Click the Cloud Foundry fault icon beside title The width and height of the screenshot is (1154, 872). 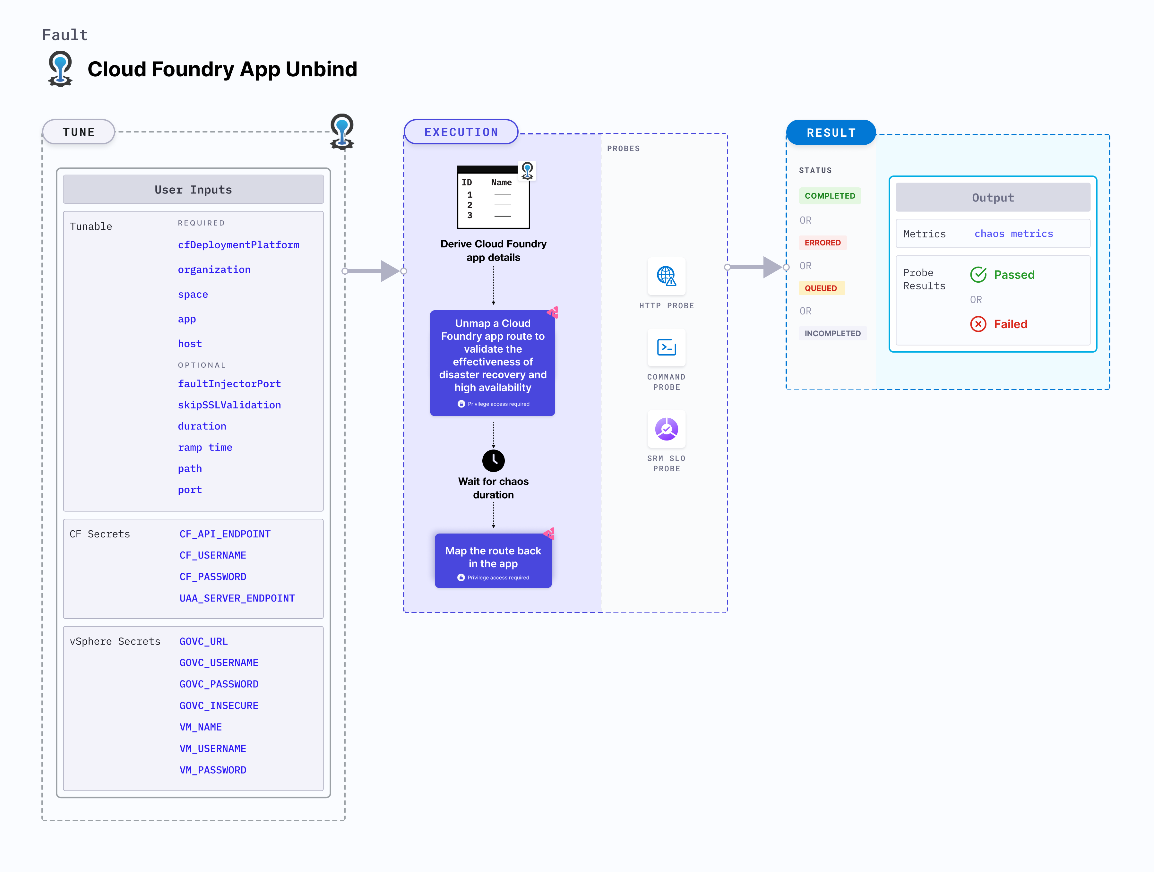60,69
